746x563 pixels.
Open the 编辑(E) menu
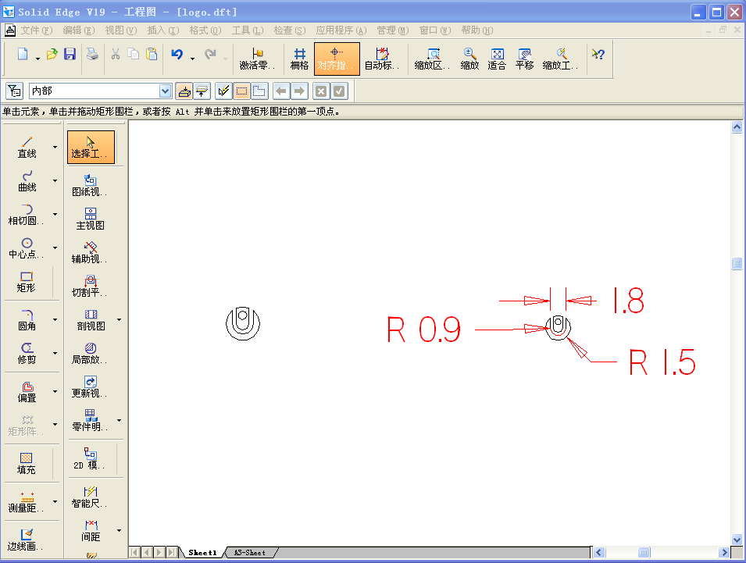(x=79, y=30)
